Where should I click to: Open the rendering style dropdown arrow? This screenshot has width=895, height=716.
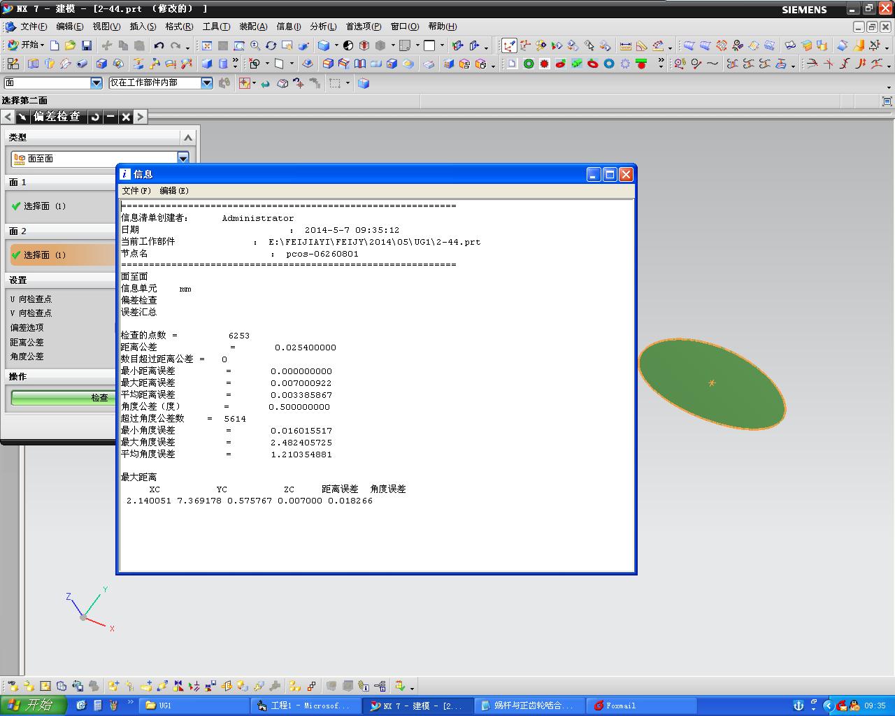pyautogui.click(x=336, y=45)
